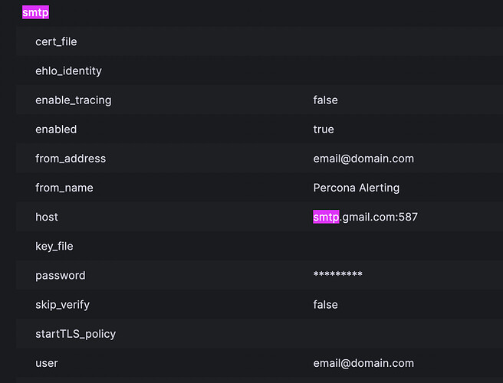The image size is (503, 383).
Task: Click the false value for skip_verify
Action: coord(325,304)
